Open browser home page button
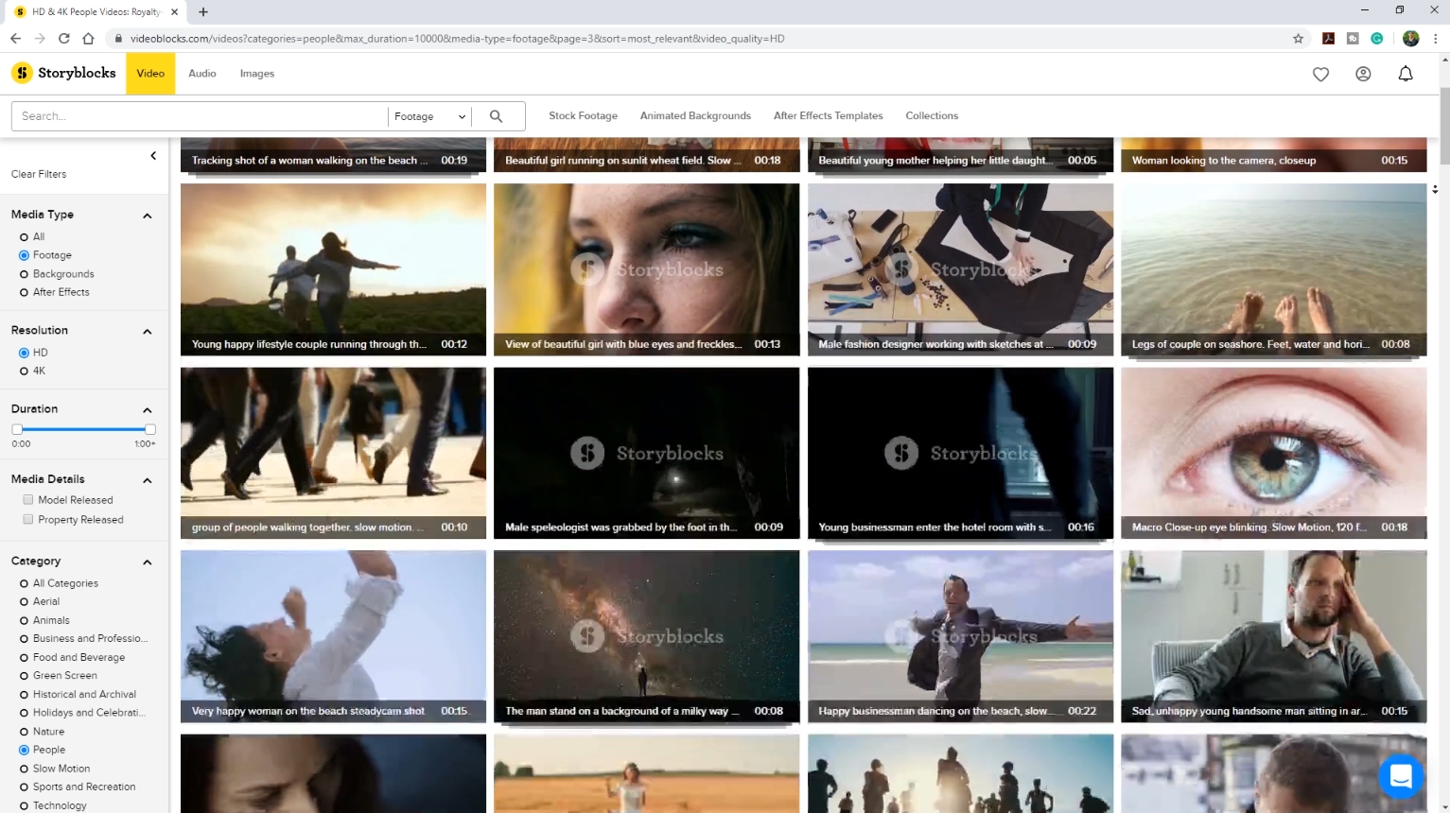The image size is (1450, 813). 88,39
